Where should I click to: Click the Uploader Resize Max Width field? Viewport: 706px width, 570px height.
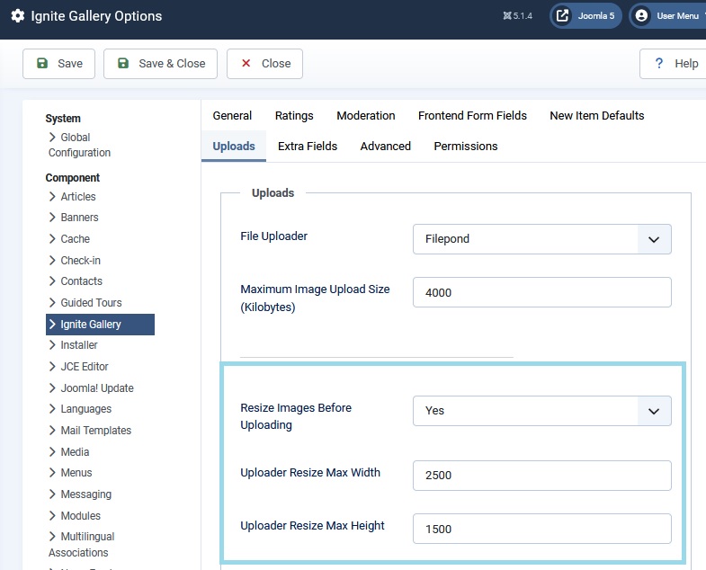pyautogui.click(x=541, y=476)
